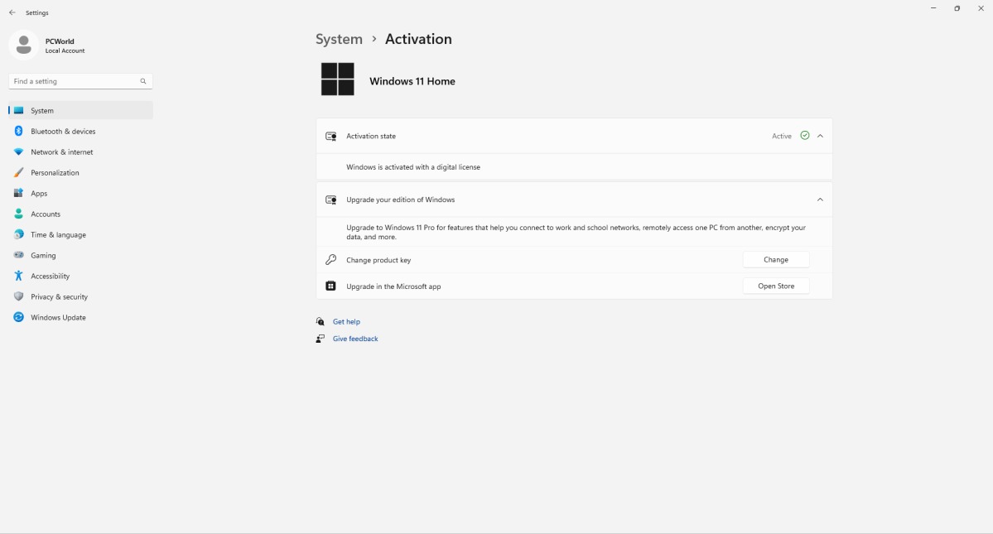Go to Time & language settings
This screenshot has height=534, width=993.
[x=58, y=235]
